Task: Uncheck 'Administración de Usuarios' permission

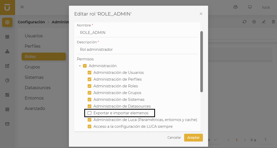Action: pyautogui.click(x=89, y=73)
